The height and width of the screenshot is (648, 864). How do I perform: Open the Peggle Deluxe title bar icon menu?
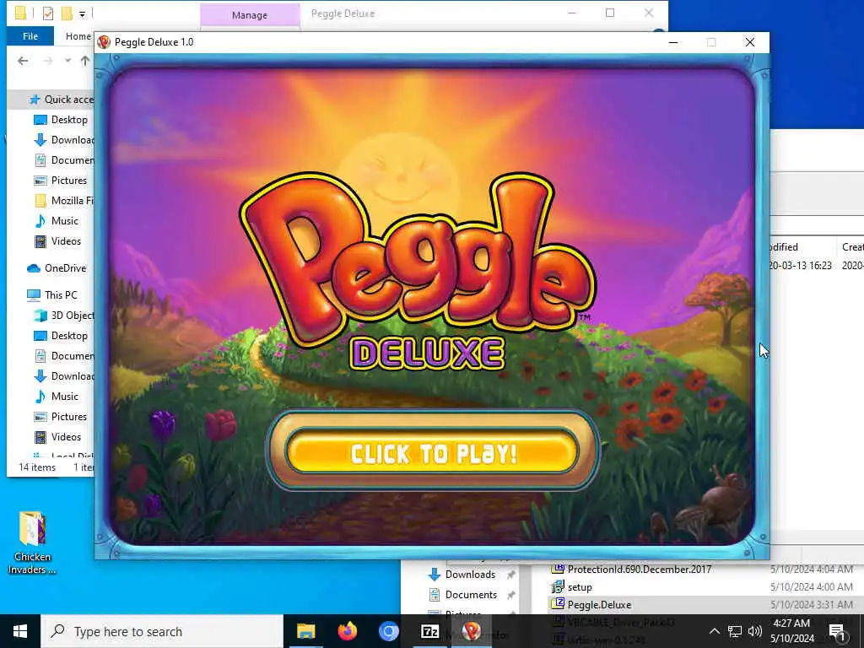[x=104, y=42]
